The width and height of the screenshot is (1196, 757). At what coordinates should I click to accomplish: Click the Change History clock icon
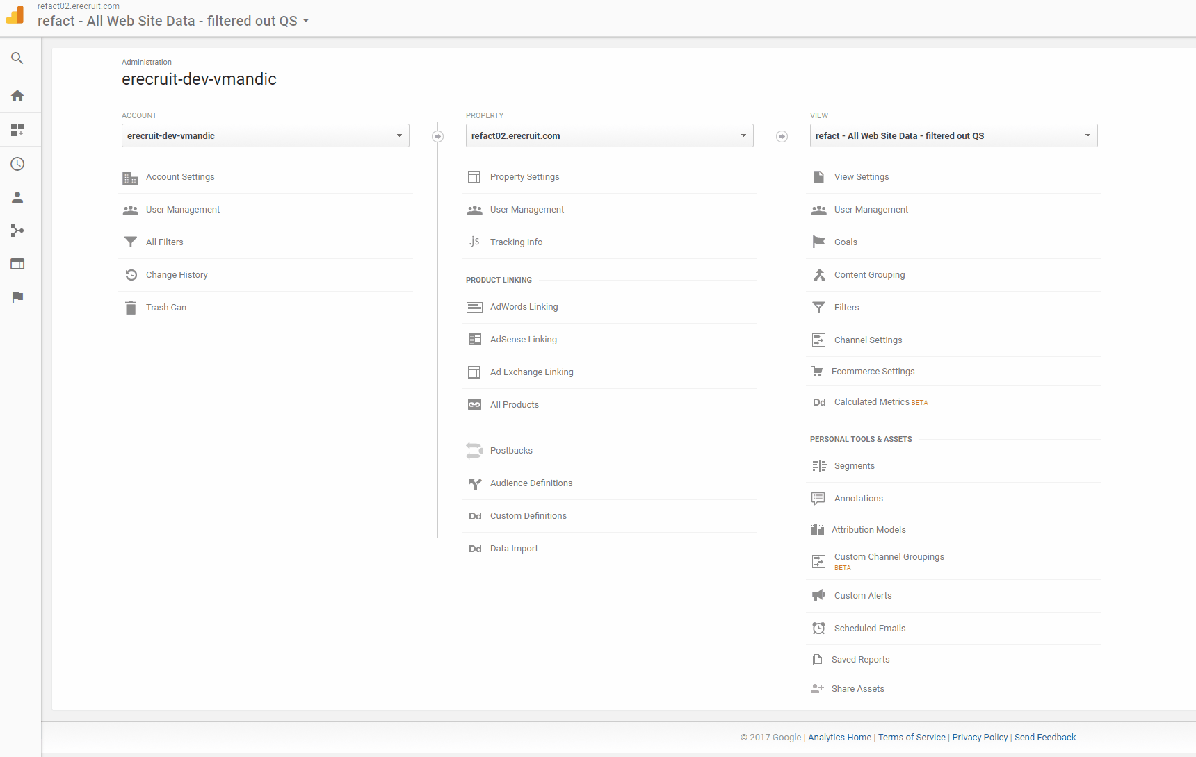tap(131, 275)
